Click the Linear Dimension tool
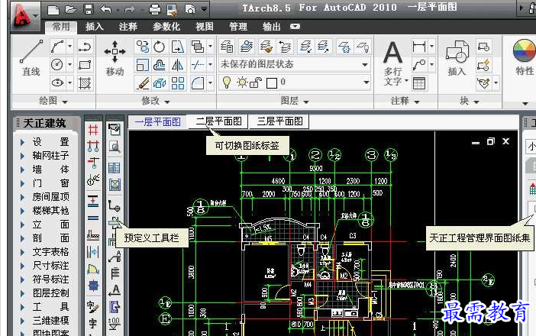 point(419,46)
